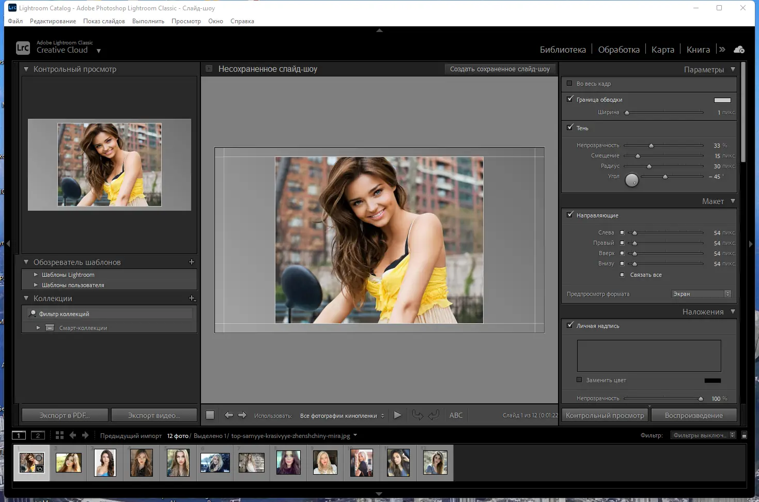Uncheck the 'Направляющие' guides checkbox
The width and height of the screenshot is (759, 502).
pos(569,215)
